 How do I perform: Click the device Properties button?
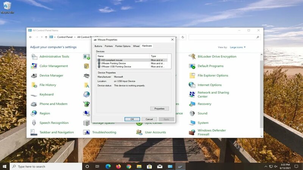tap(159, 109)
